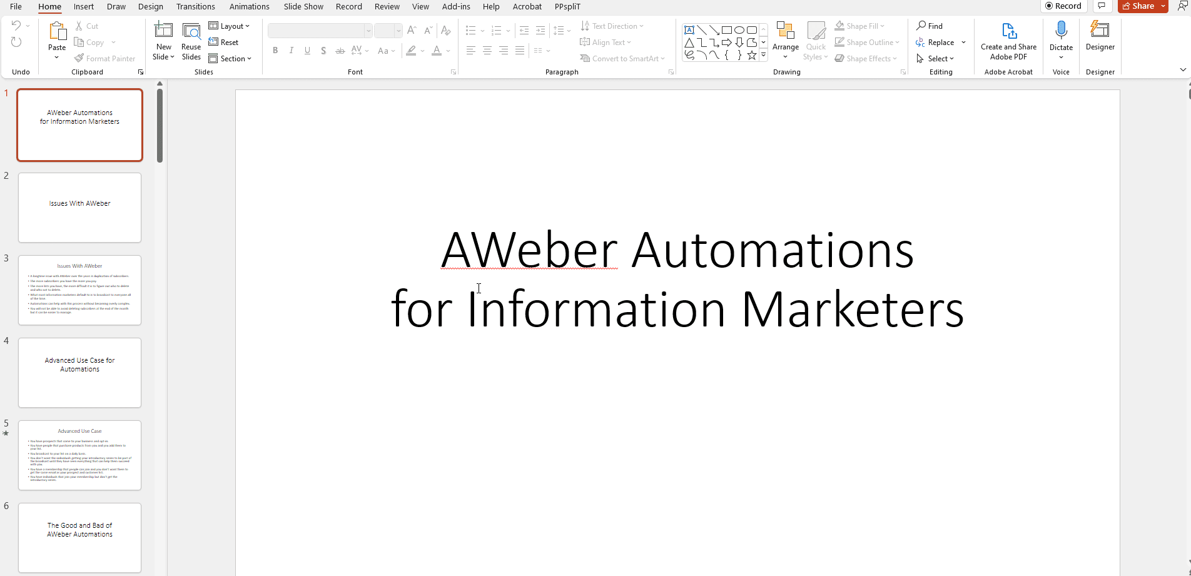Open the font size combo box
This screenshot has width=1191, height=576.
coord(388,31)
